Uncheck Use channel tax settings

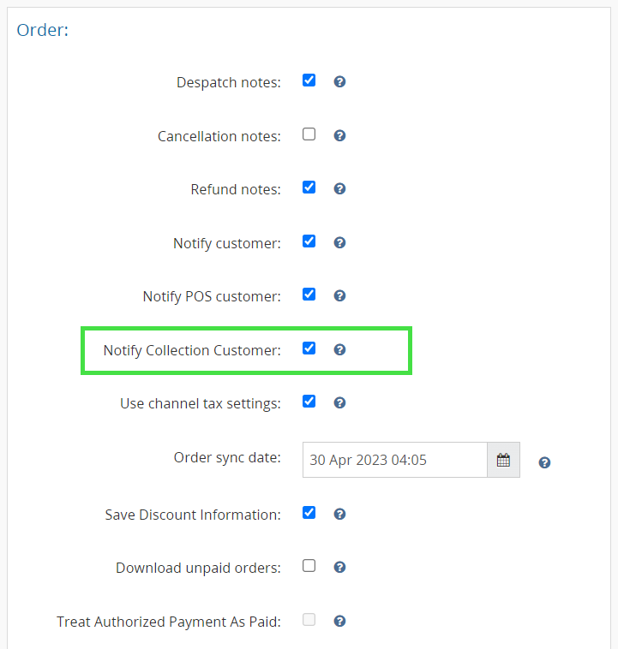309,401
